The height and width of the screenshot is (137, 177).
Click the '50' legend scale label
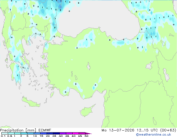[86, 136]
